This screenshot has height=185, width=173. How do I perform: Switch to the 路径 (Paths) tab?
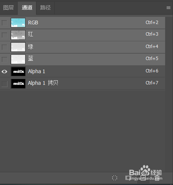pos(45,8)
